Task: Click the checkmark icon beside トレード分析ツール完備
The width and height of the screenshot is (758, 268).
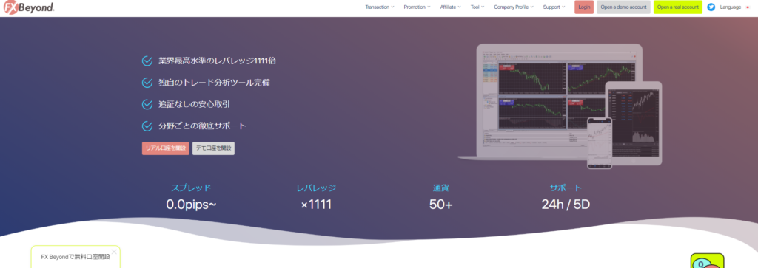Action: tap(147, 83)
